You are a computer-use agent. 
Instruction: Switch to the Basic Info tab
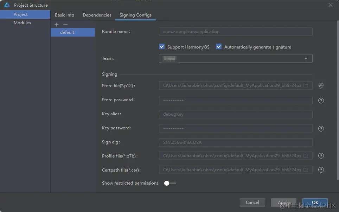(64, 15)
